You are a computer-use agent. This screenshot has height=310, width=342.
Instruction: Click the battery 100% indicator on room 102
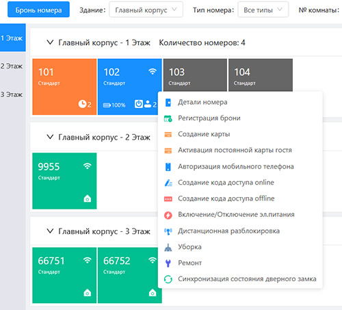tap(114, 105)
